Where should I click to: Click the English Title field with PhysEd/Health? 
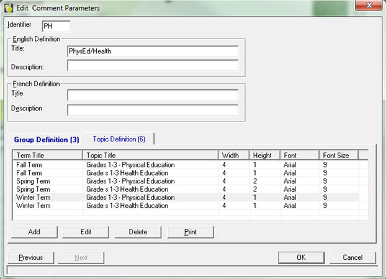coord(152,51)
